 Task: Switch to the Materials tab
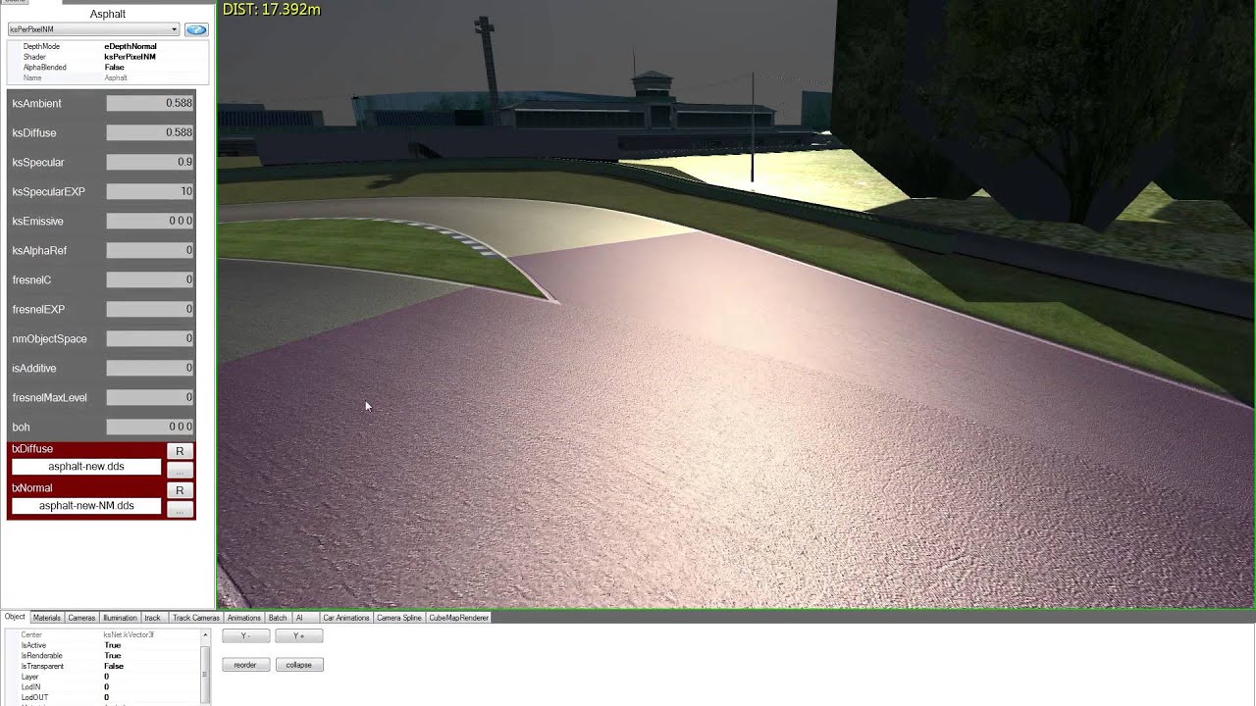pyautogui.click(x=47, y=618)
